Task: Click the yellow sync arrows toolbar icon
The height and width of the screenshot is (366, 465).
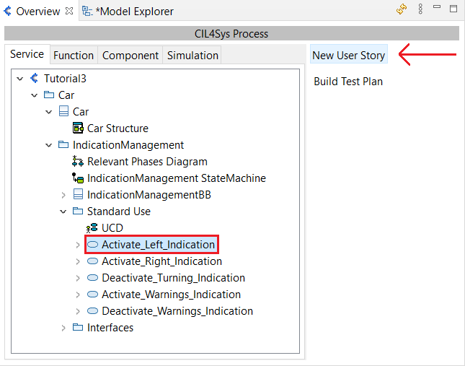Action: pyautogui.click(x=402, y=10)
